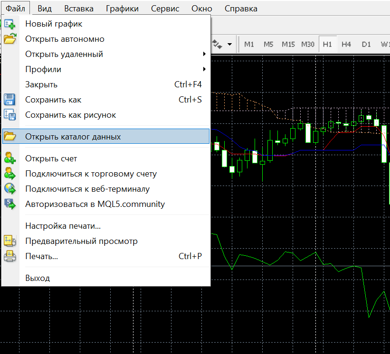390x354 pixels.
Task: Expand the Открыть удаленный submenu arrow
Action: 204,54
